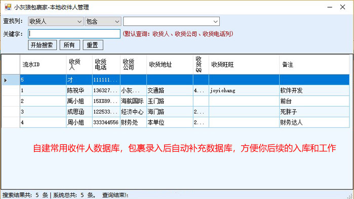354x199 pixels.
Task: Click the phone cell 122533...
Action: pos(106,112)
